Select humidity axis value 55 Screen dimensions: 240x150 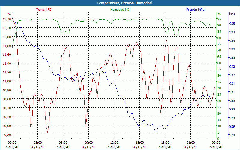[219, 69]
